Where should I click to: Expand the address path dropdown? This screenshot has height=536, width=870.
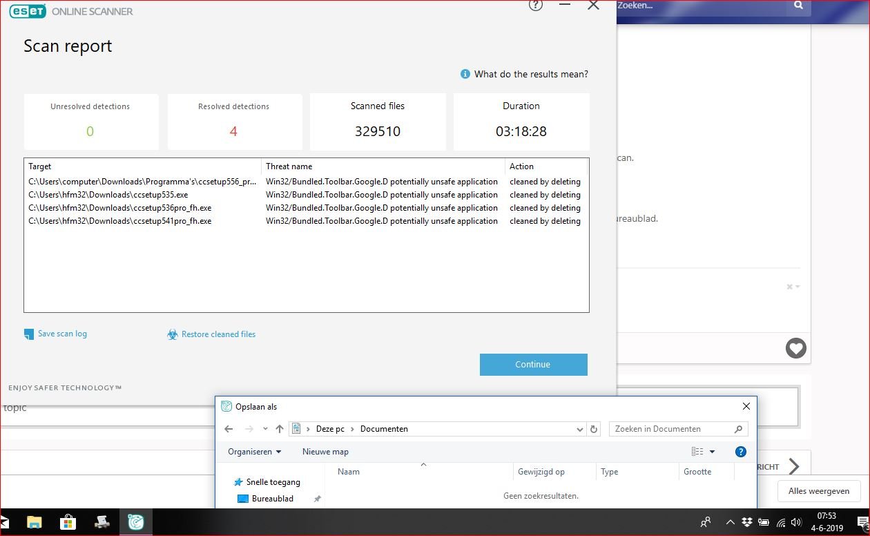click(580, 429)
